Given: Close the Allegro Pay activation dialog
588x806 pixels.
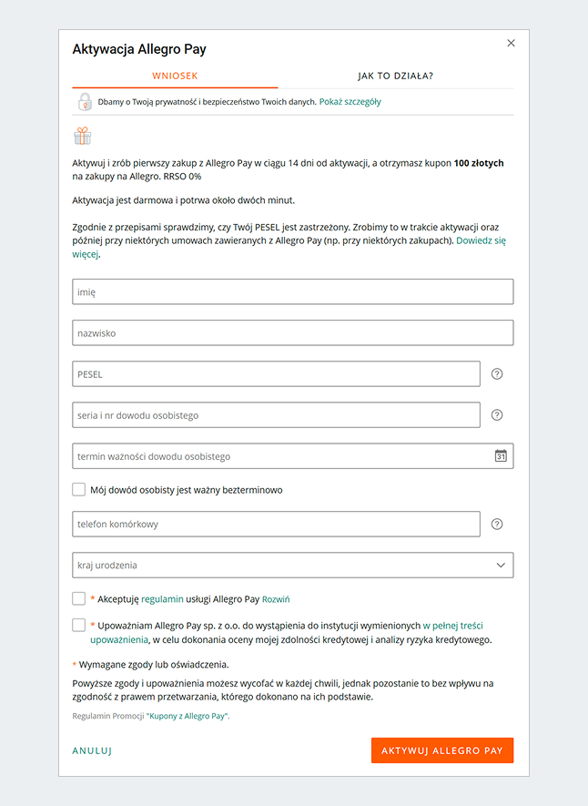Looking at the screenshot, I should [511, 43].
